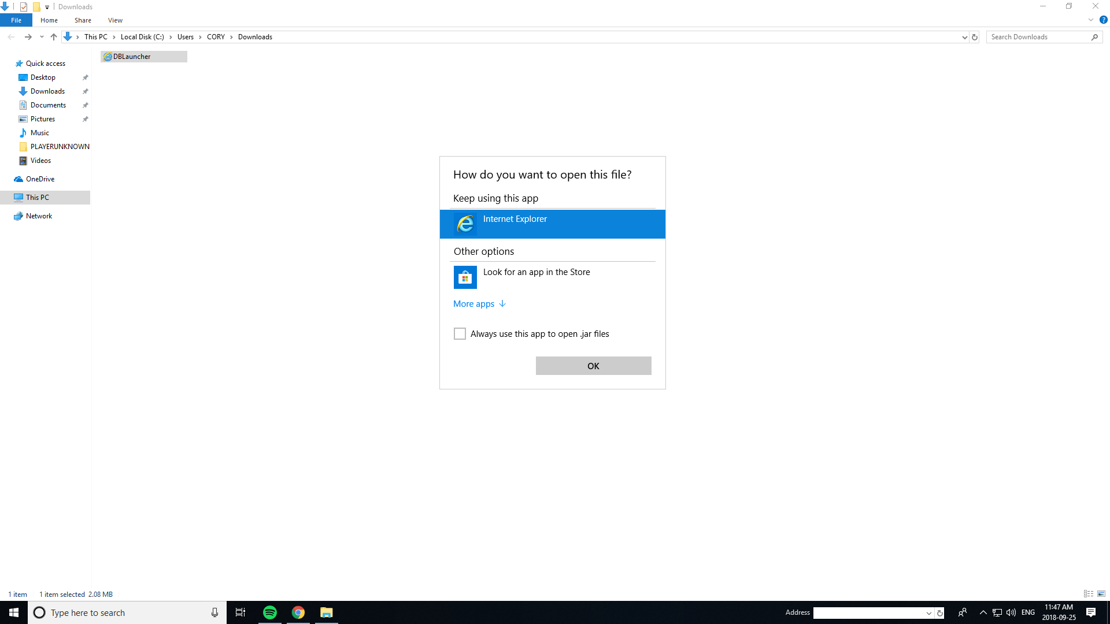Viewport: 1110px width, 624px height.
Task: Open the Share ribbon tab
Action: pyautogui.click(x=83, y=20)
